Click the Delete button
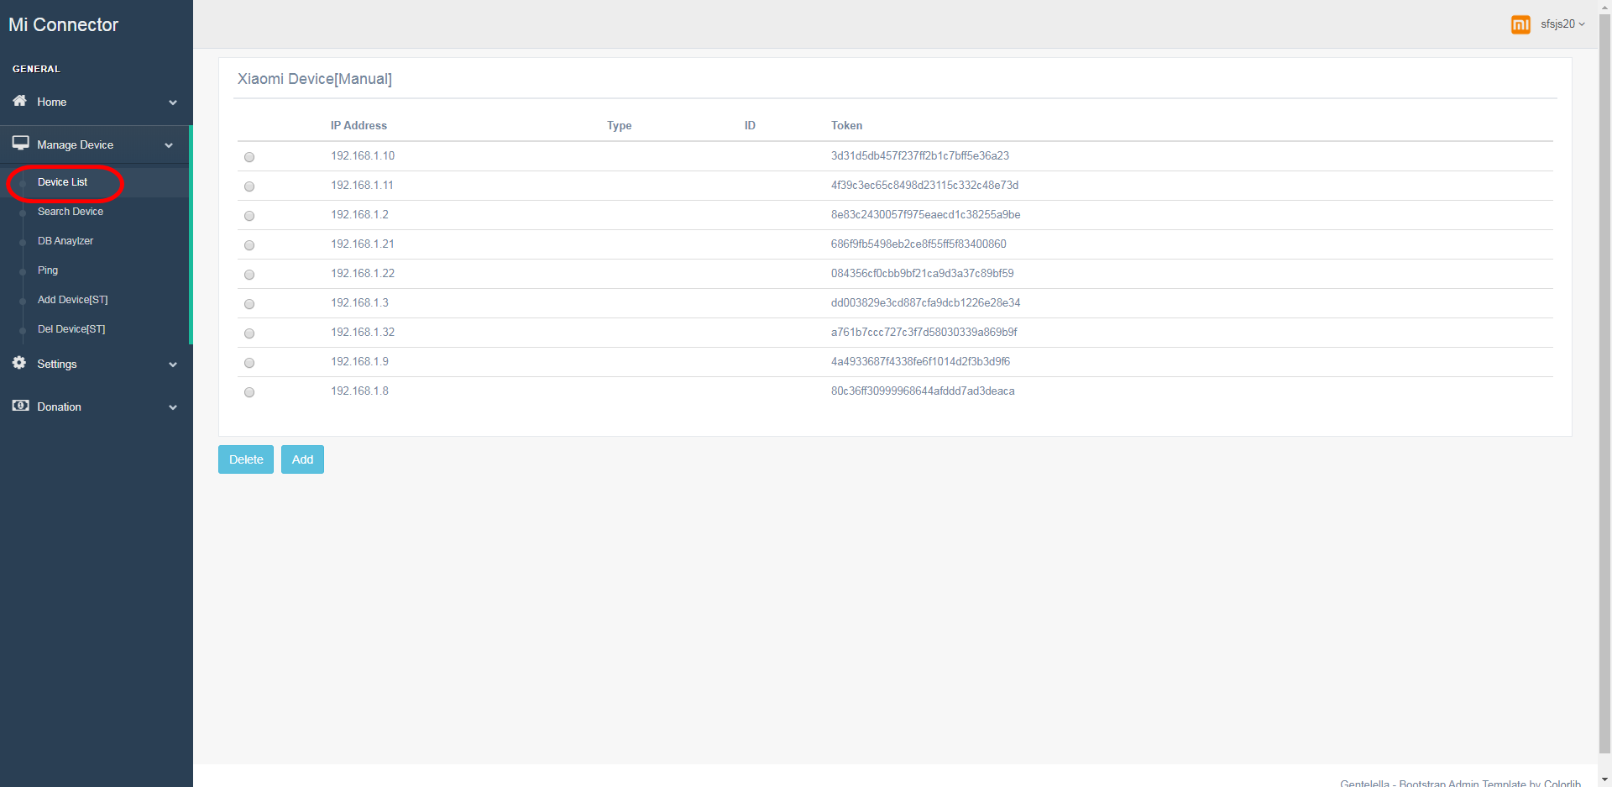Screen dimensions: 1612x787 [x=246, y=459]
